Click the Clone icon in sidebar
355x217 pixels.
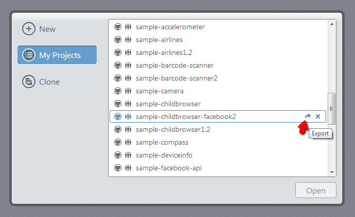(x=29, y=82)
